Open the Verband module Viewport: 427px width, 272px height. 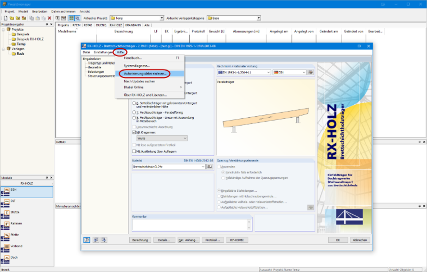pos(6,248)
